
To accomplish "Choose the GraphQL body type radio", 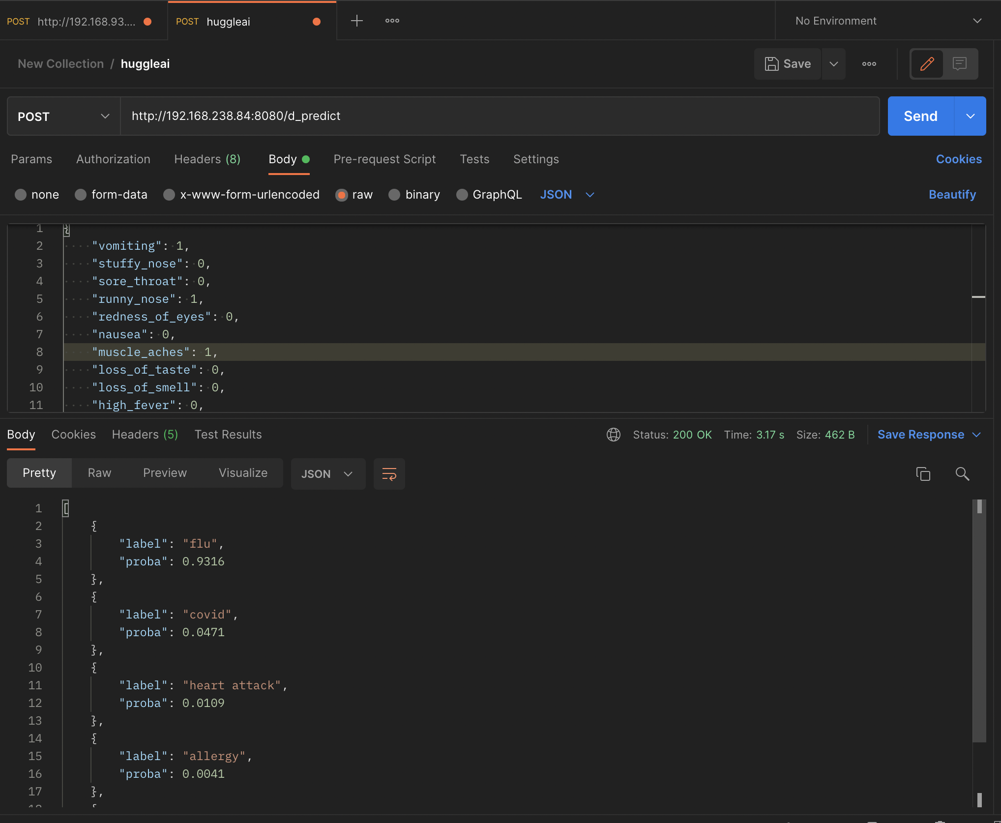I will 462,195.
